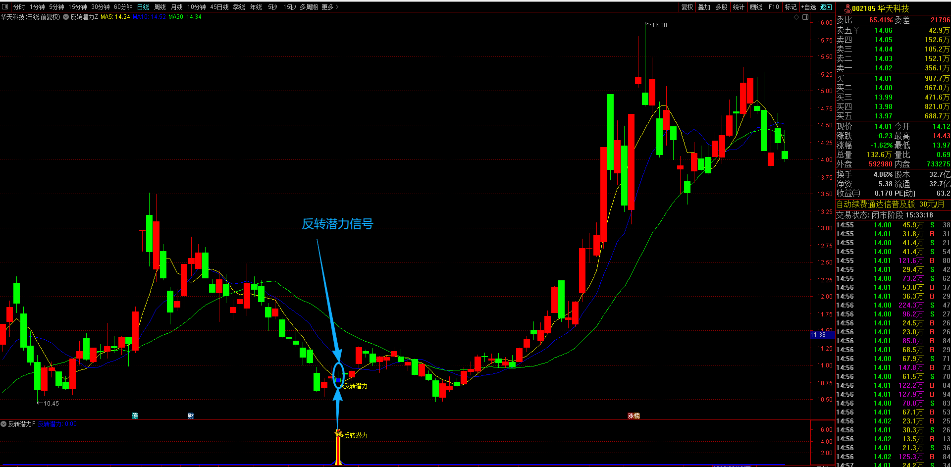The height and width of the screenshot is (467, 951).
Task: Click the 停 event marker on the timeline
Action: click(x=135, y=415)
